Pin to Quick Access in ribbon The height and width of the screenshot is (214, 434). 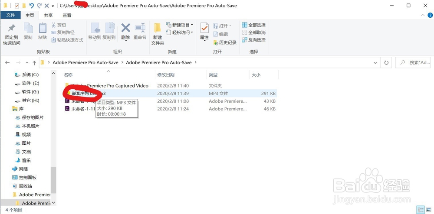coord(12,35)
